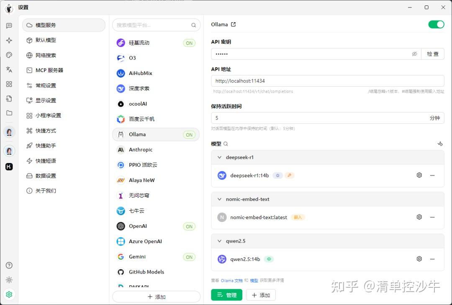Click the reasoning tag icon on deepseek-r1:14b
This screenshot has width=452, height=305.
pyautogui.click(x=277, y=175)
